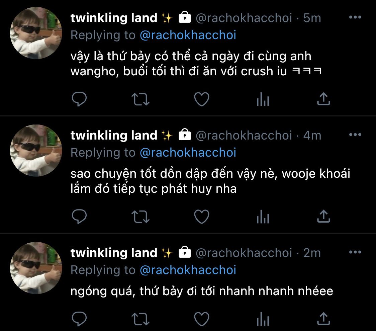Share the first tweet about crush iu
The image size is (376, 331).
(x=324, y=99)
